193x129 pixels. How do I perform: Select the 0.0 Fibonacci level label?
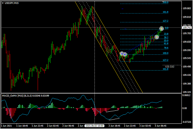coord(167,28)
